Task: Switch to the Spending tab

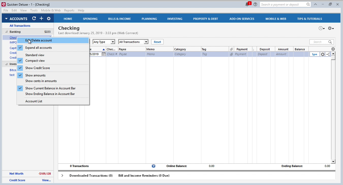Action: (90, 19)
